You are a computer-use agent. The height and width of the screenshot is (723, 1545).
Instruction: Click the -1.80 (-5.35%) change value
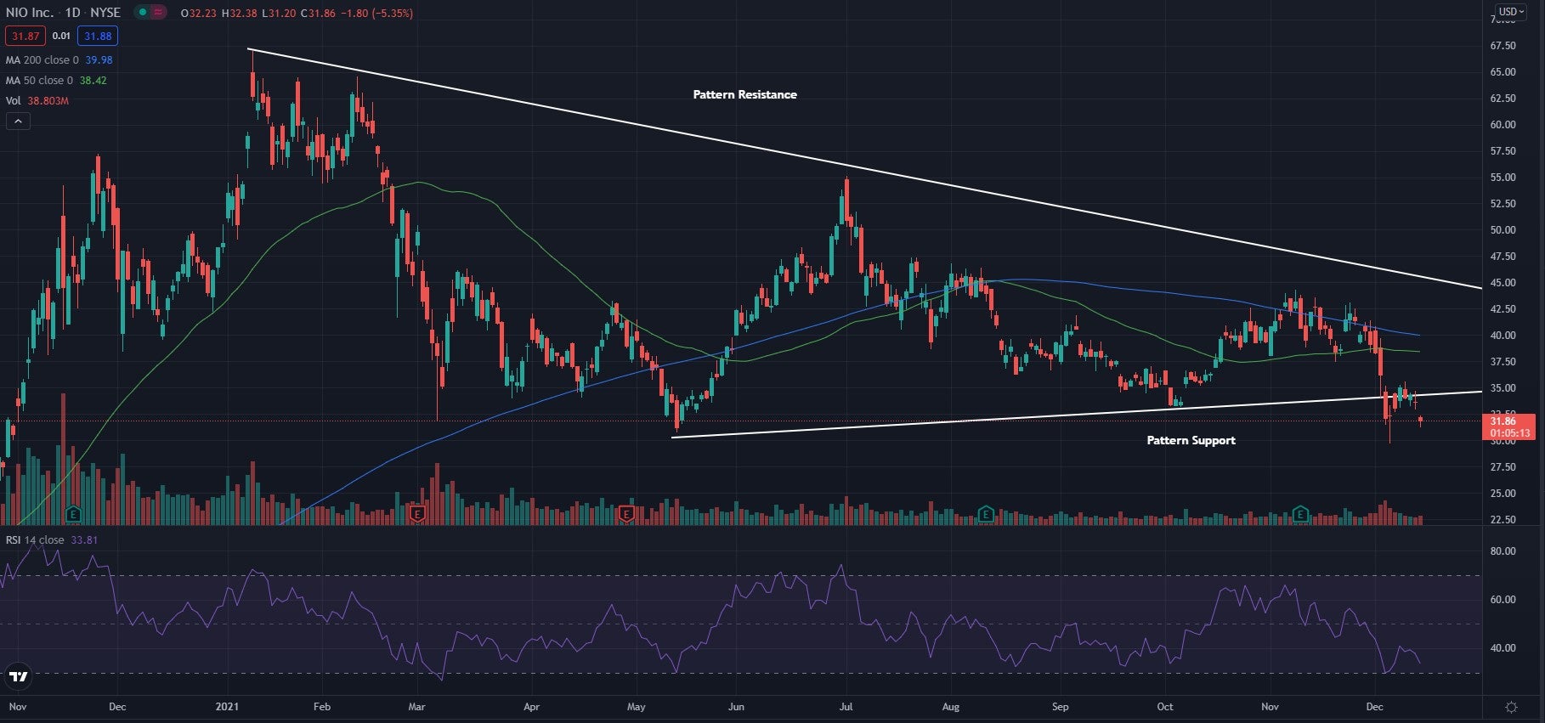point(376,14)
